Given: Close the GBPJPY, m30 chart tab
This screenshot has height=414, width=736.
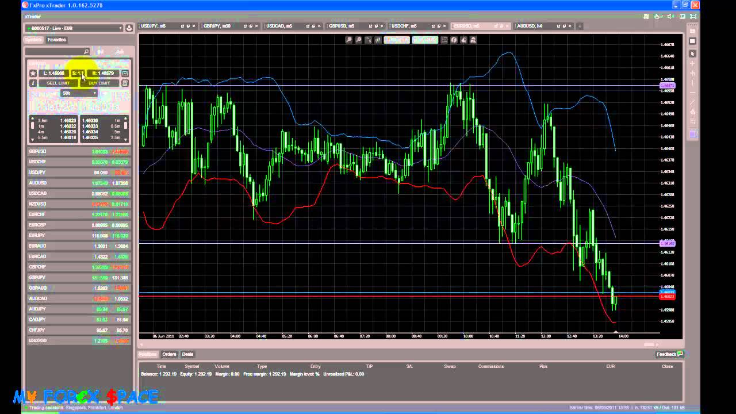Looking at the screenshot, I should click(256, 26).
